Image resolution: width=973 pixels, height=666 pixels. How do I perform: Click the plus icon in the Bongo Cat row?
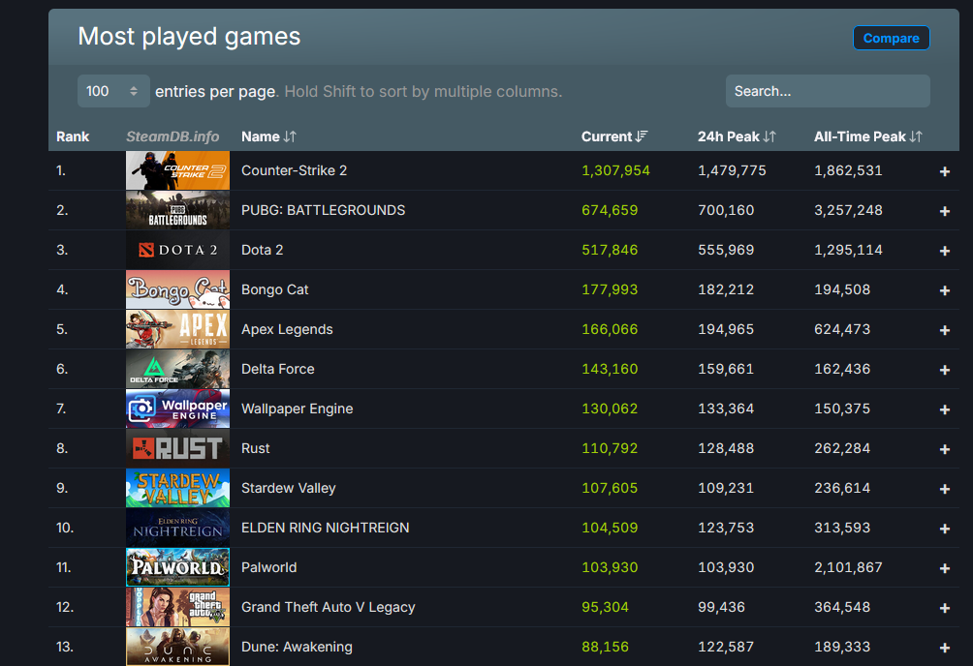tap(945, 290)
